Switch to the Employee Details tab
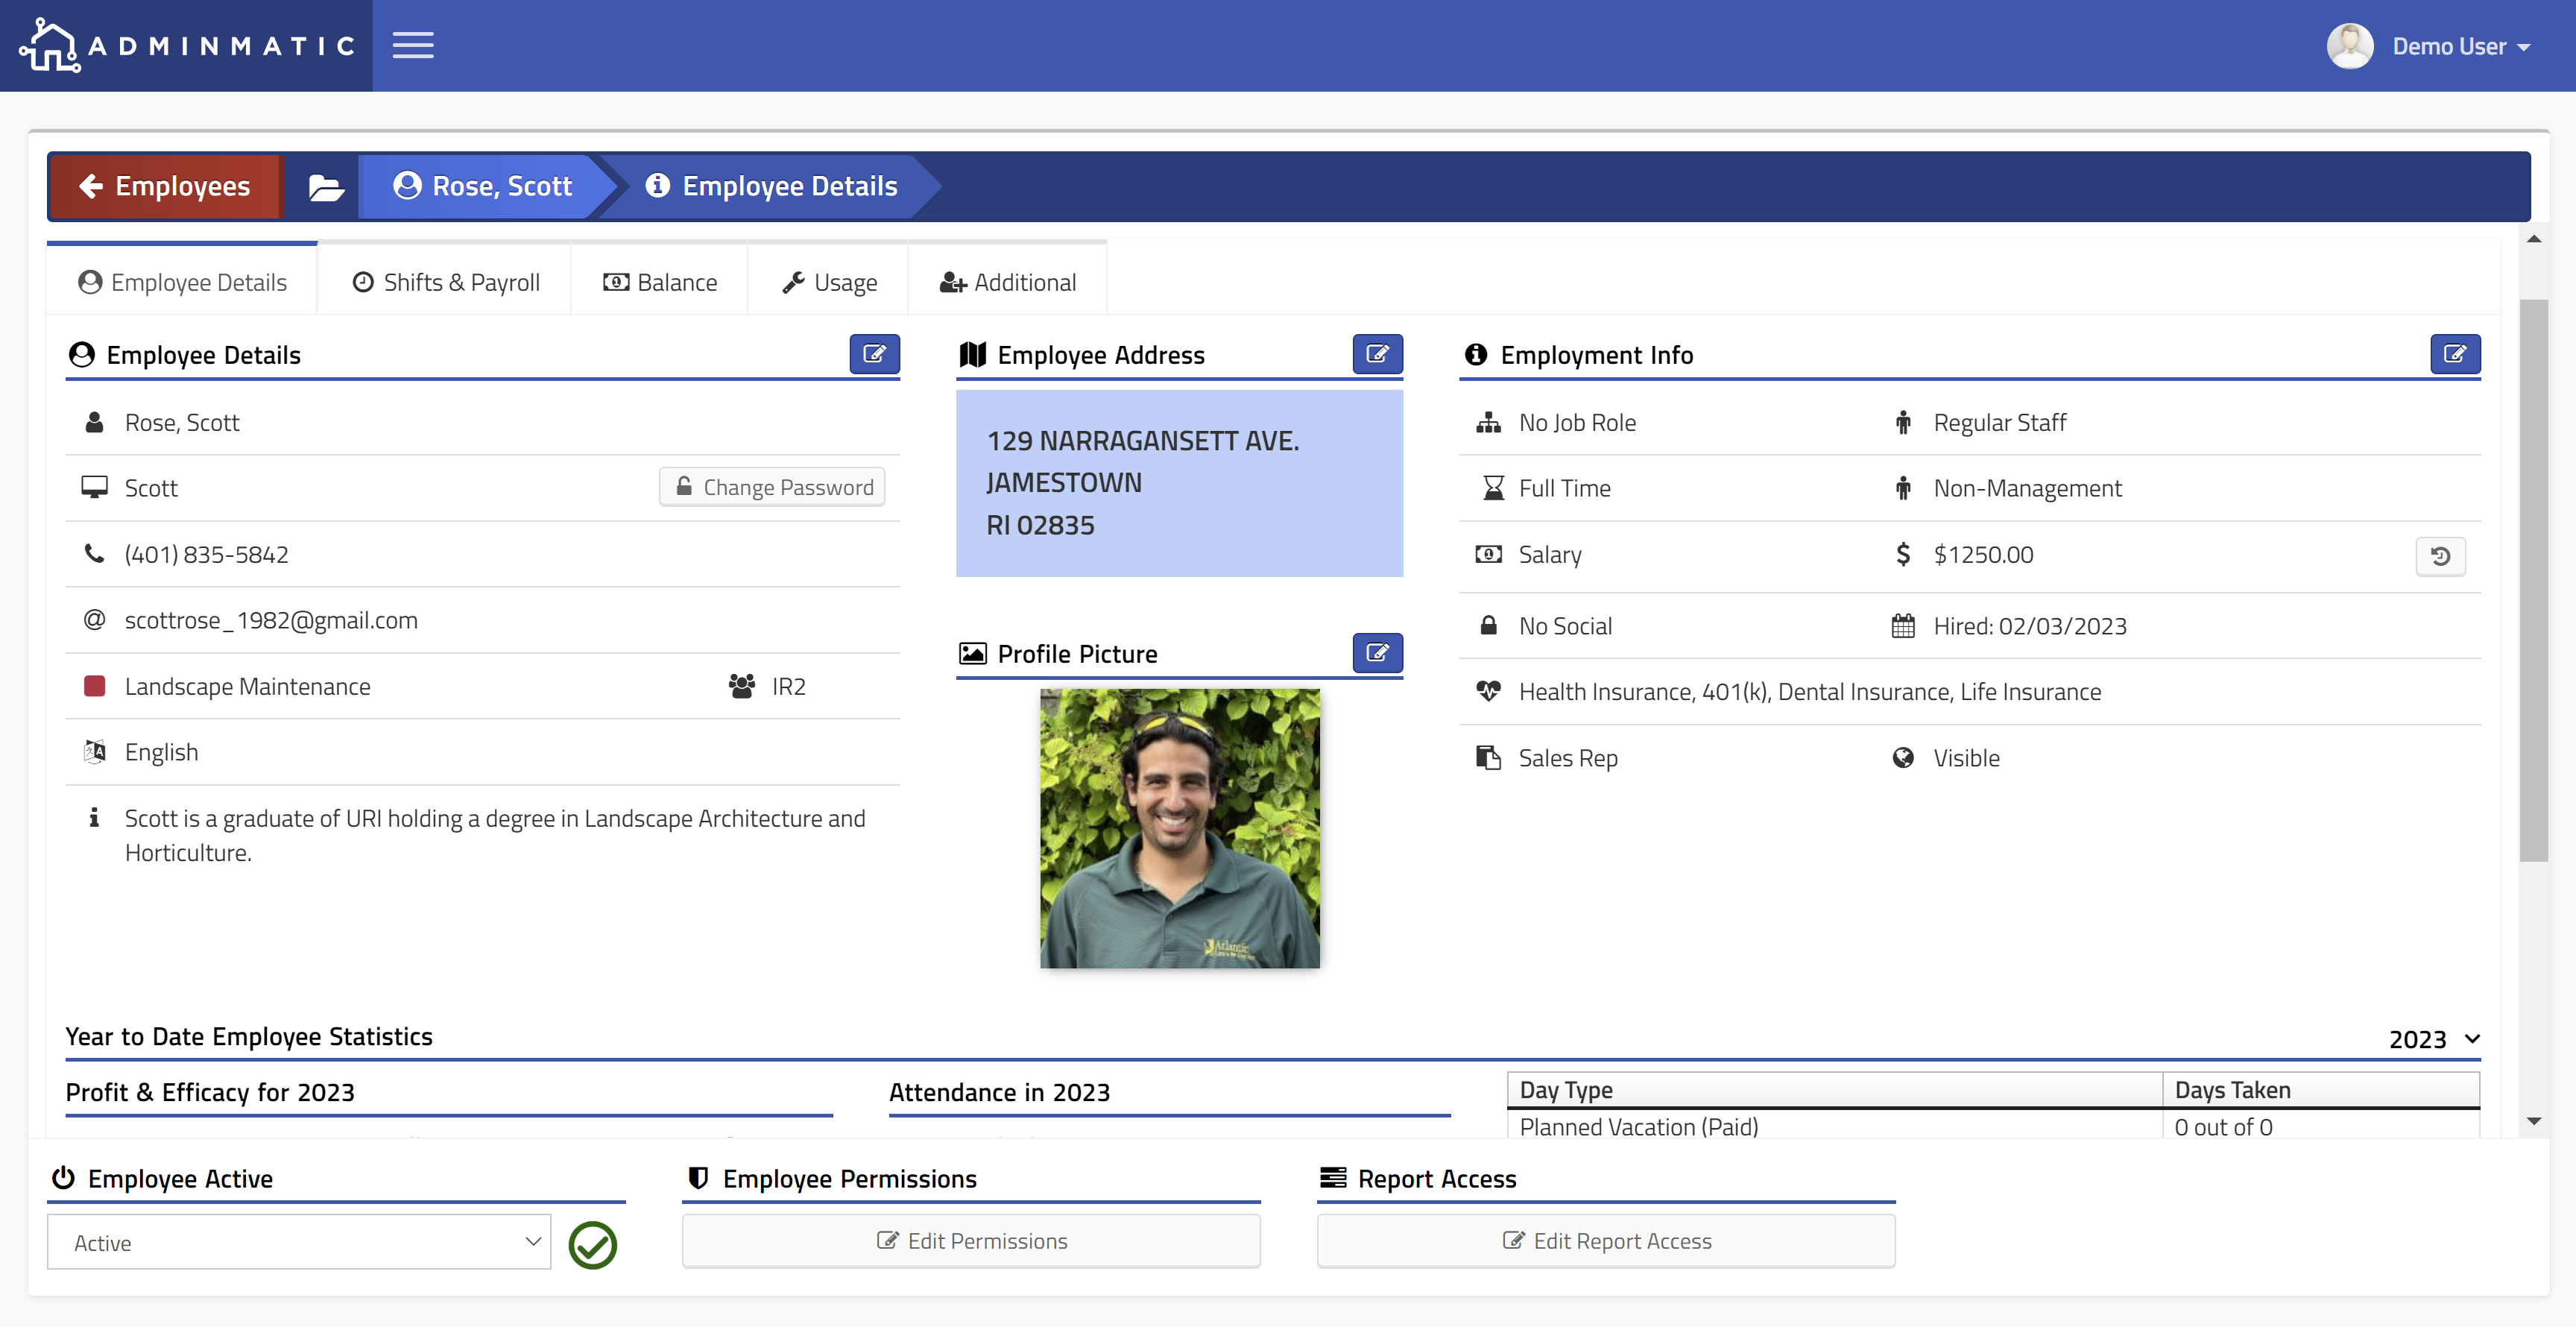 point(182,282)
